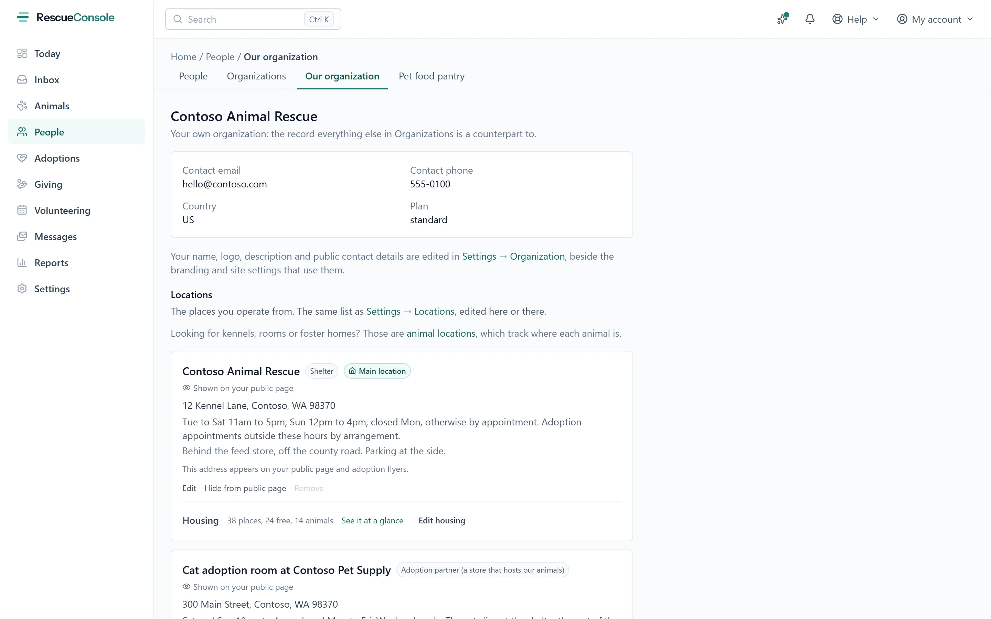This screenshot has width=991, height=619.
Task: Open Animals in the sidebar
Action: [77, 106]
